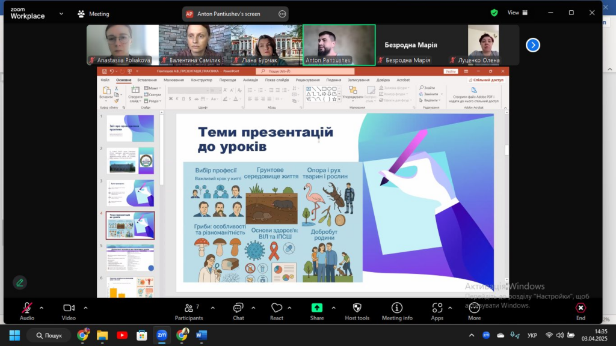Expand Participants options arrow
This screenshot has height=346, width=616.
click(x=212, y=308)
